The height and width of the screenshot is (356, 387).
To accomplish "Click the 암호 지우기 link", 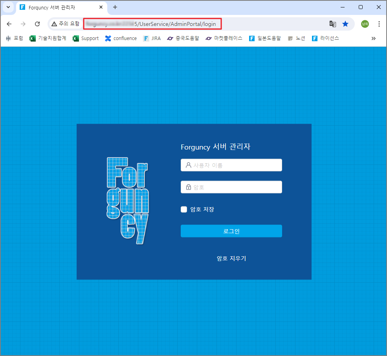I will [231, 258].
